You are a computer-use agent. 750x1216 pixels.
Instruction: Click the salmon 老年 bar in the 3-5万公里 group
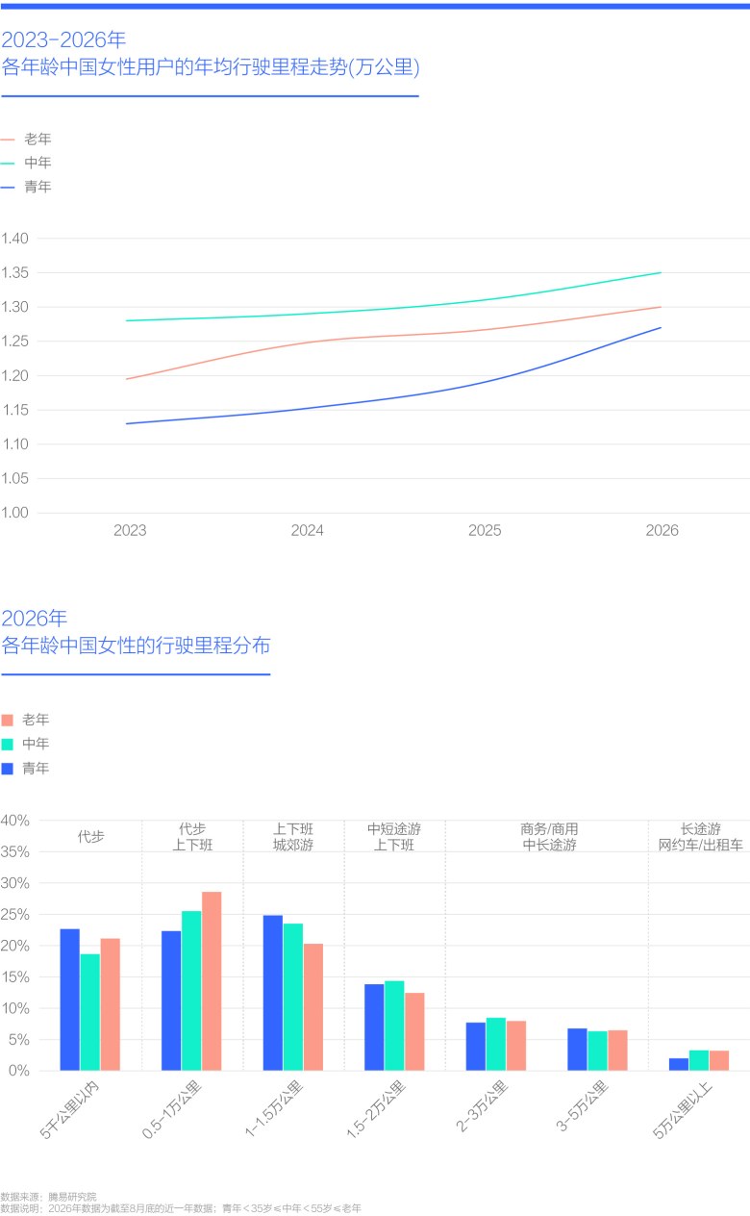(618, 1051)
